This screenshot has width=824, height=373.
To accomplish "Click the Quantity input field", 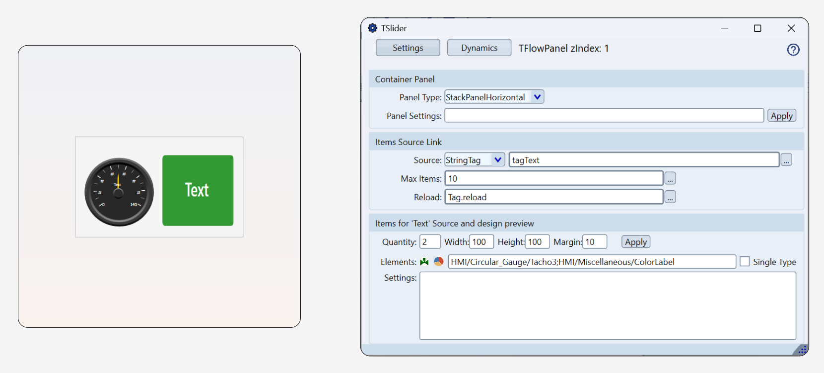I will point(430,242).
